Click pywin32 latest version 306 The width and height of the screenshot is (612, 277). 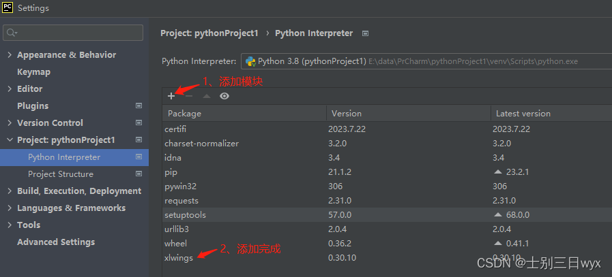point(499,186)
